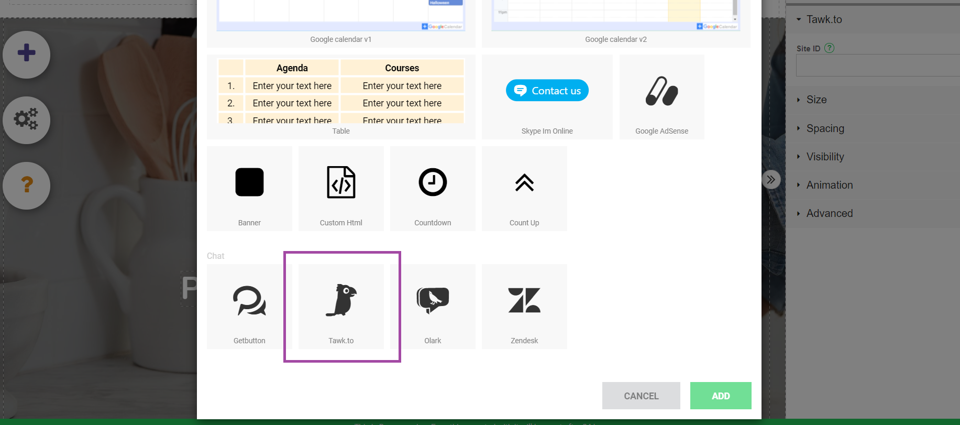Expand the Advanced section
The image size is (960, 425).
873,213
